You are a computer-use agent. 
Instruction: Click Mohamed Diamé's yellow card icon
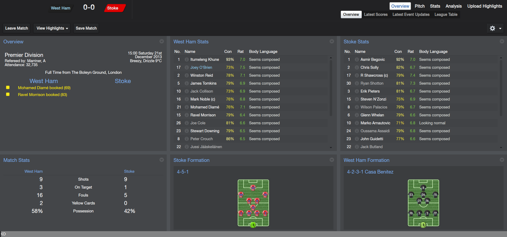pos(8,88)
